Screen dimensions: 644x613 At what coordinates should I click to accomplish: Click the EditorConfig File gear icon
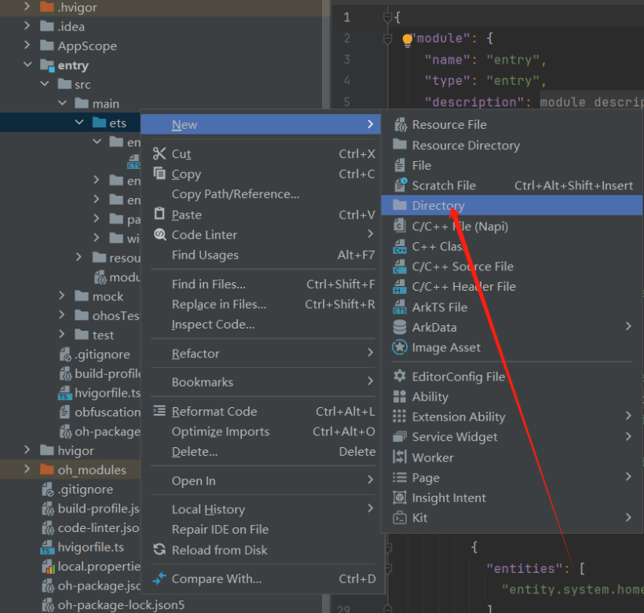click(x=400, y=376)
